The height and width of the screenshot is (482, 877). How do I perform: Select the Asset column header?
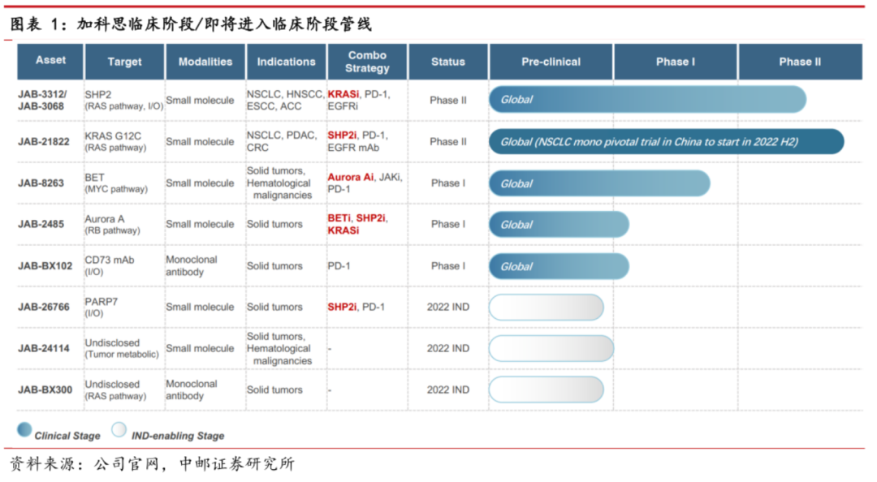point(51,61)
